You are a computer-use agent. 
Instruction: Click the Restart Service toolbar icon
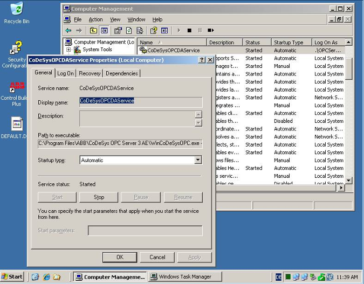210,30
